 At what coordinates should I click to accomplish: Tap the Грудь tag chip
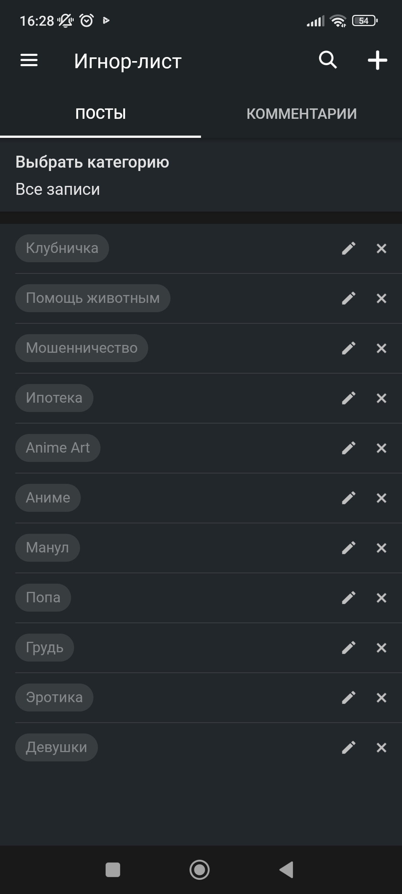pos(45,648)
